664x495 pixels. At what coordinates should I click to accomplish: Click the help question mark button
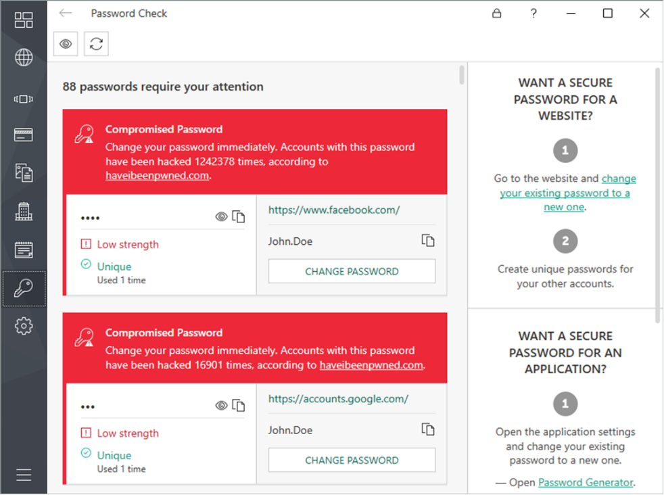533,14
